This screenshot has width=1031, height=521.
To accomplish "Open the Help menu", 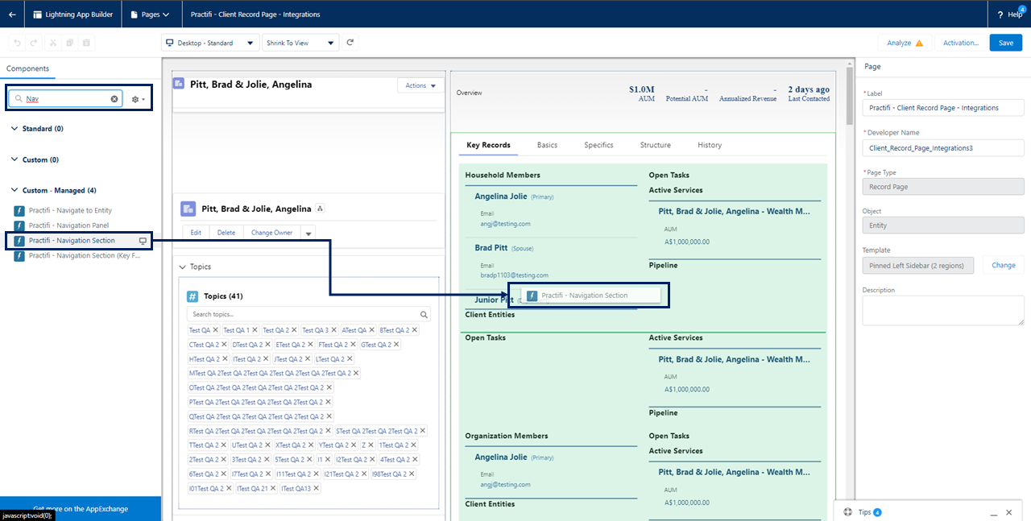I will tap(1009, 14).
